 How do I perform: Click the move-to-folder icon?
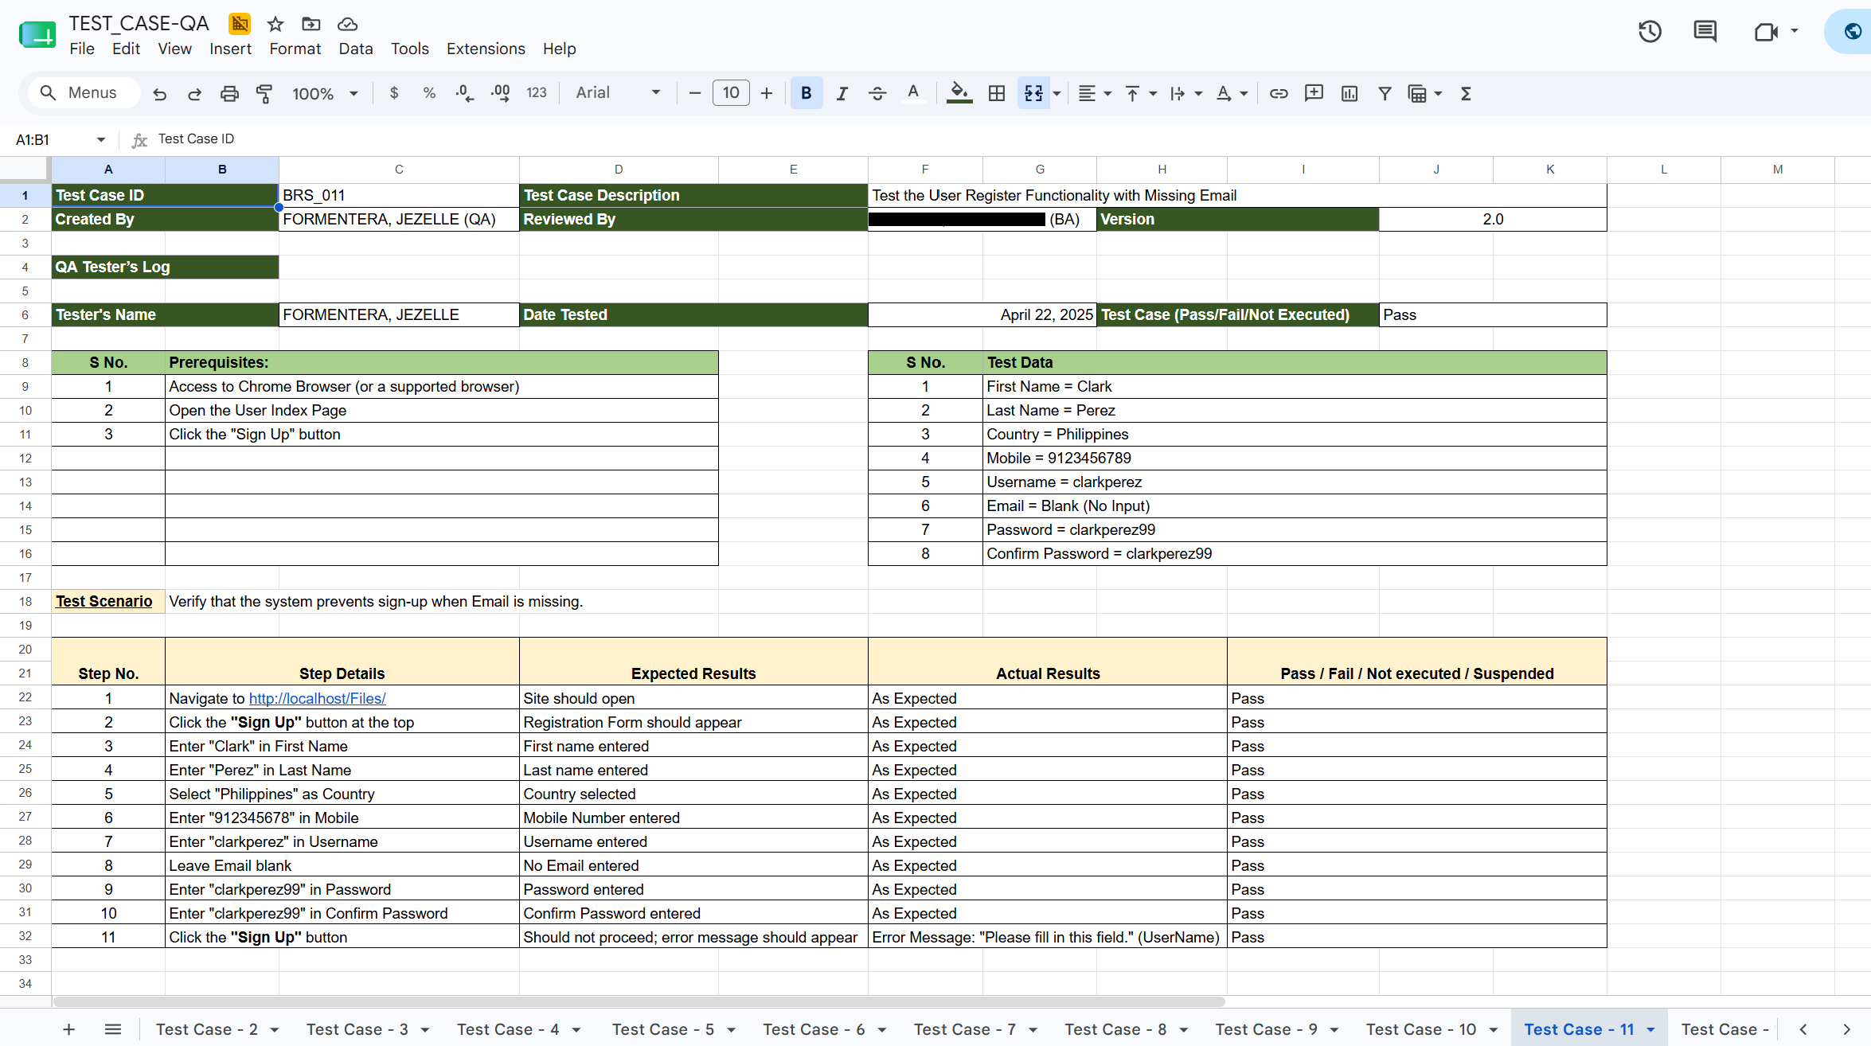point(311,24)
